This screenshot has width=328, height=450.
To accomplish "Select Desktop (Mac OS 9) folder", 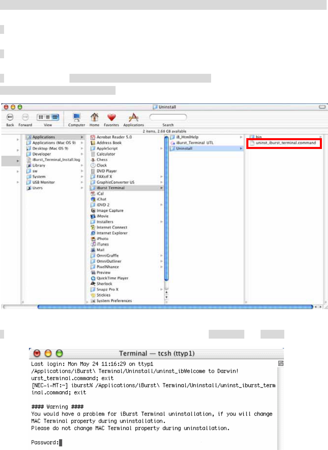I will pyautogui.click(x=55, y=148).
